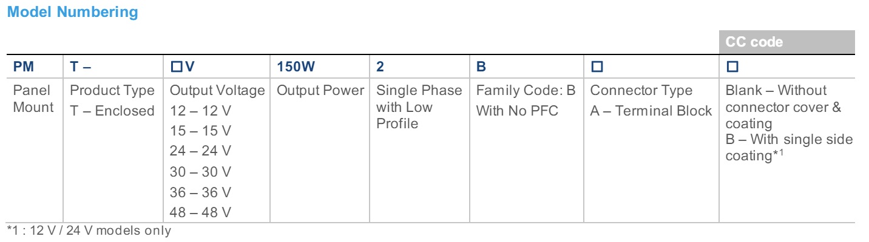Select the 36 – 36 V voltage entry
869x242 pixels.
[200, 192]
